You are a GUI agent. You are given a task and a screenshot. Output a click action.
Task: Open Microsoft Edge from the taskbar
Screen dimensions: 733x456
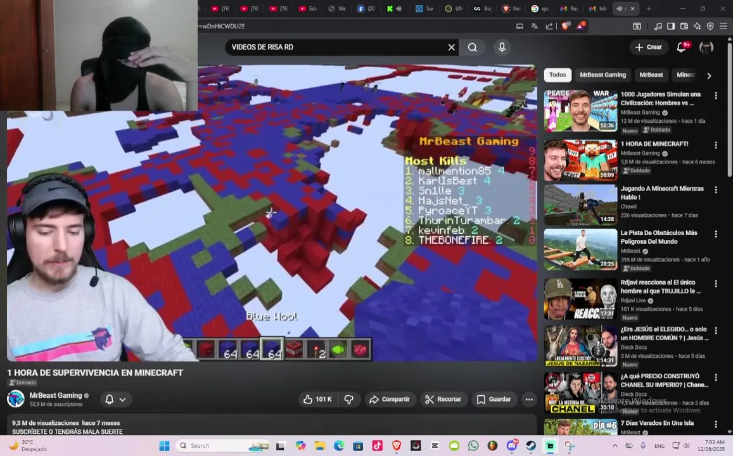pyautogui.click(x=339, y=445)
